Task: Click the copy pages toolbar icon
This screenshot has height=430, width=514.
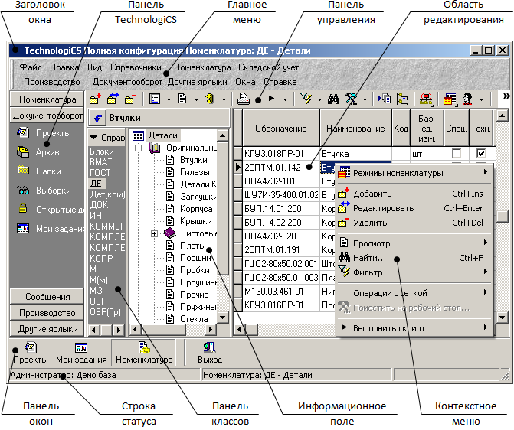Action: [385, 98]
